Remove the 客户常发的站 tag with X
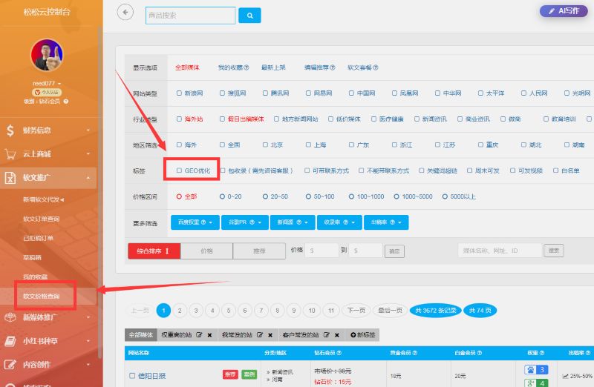The height and width of the screenshot is (387, 594). [337, 335]
